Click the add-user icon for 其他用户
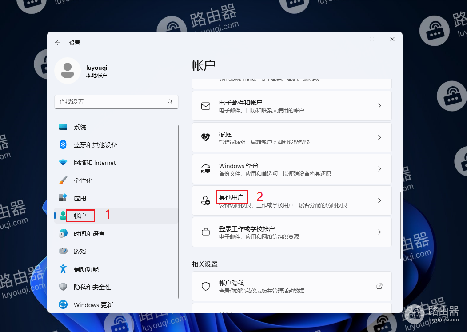The width and height of the screenshot is (467, 332). pyautogui.click(x=206, y=200)
